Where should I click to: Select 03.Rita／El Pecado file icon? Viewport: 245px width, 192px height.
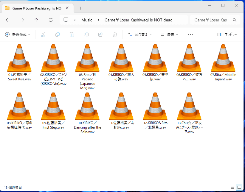coord(87,58)
